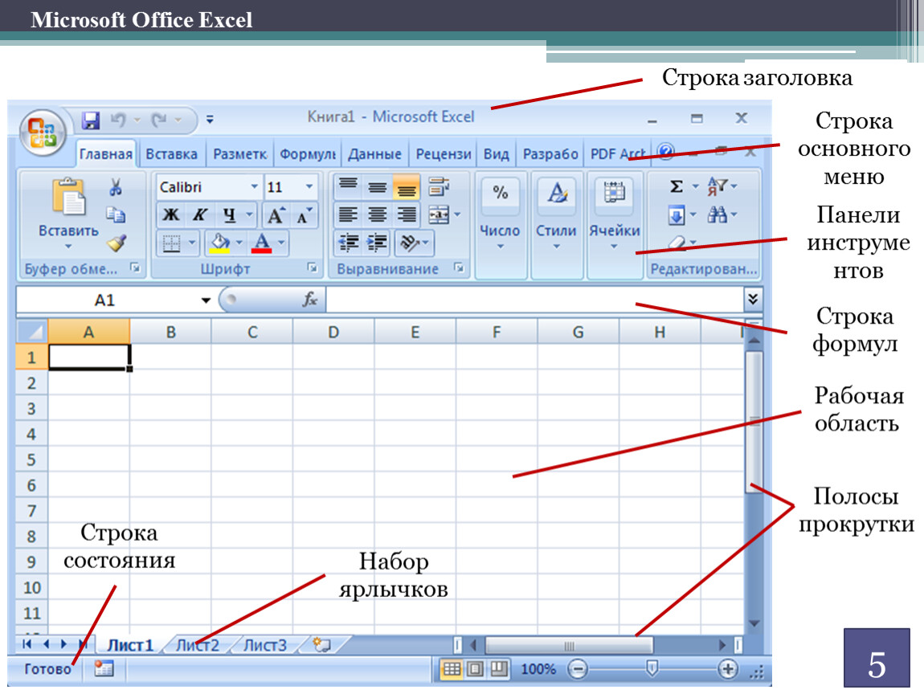Open the Calibri font name dropdown
This screenshot has height=694, width=924.
(254, 187)
